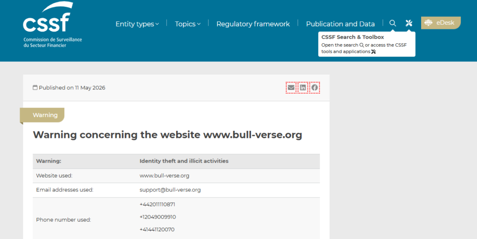
Task: Open the toolbox icon in the header
Action: pyautogui.click(x=409, y=23)
